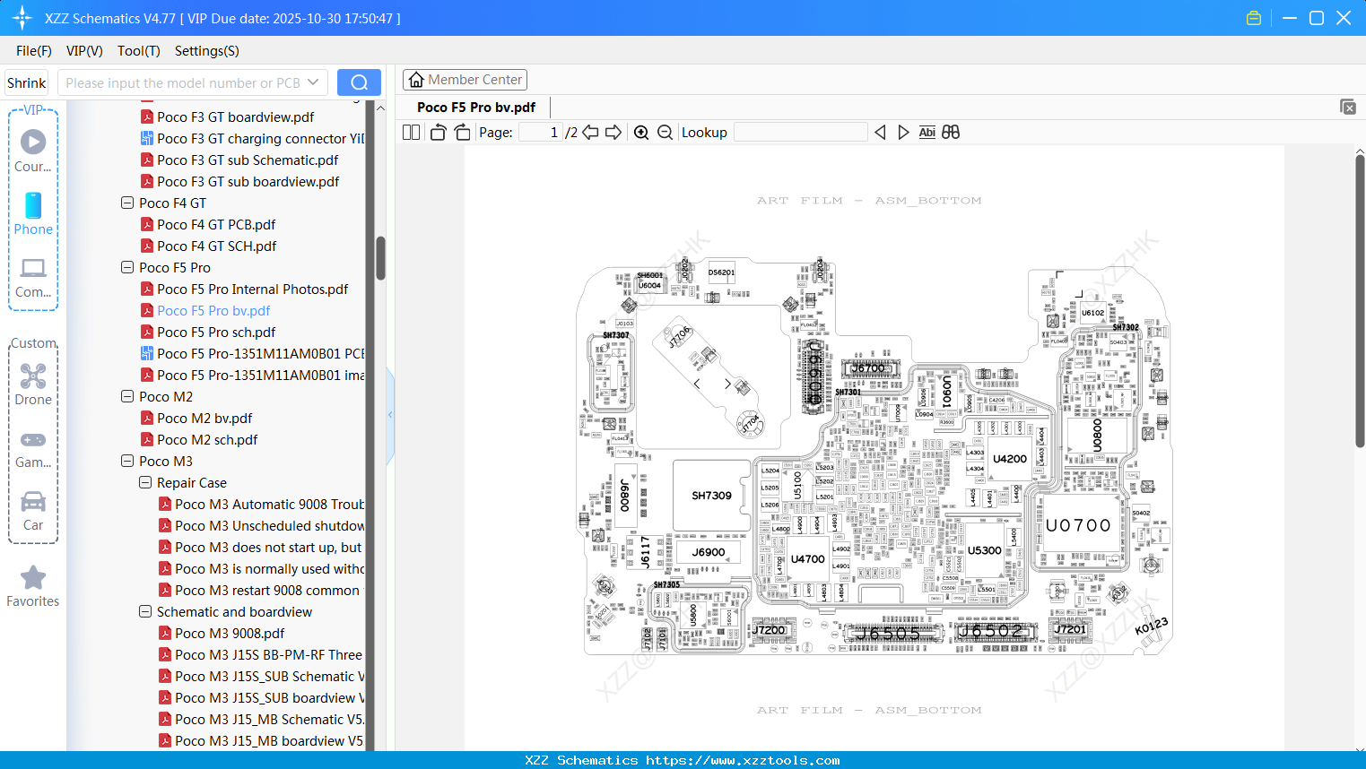Viewport: 1366px width, 769px height.
Task: Rotate the page counterclockwise
Action: [438, 133]
